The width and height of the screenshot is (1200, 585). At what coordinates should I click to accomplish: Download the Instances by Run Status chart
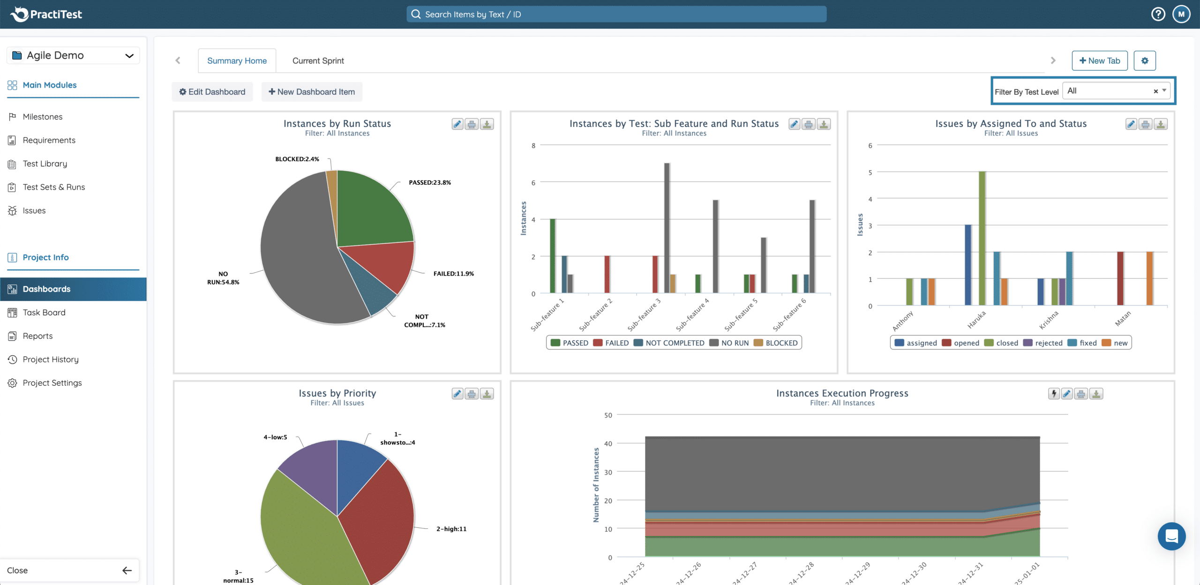[x=487, y=124]
